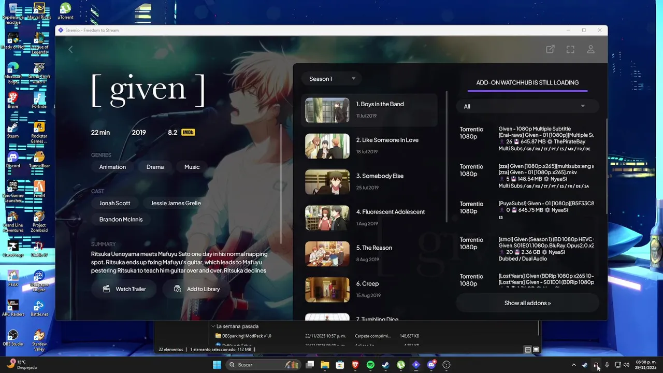This screenshot has height=373, width=663.
Task: Open Steam from the taskbar
Action: [385, 365]
